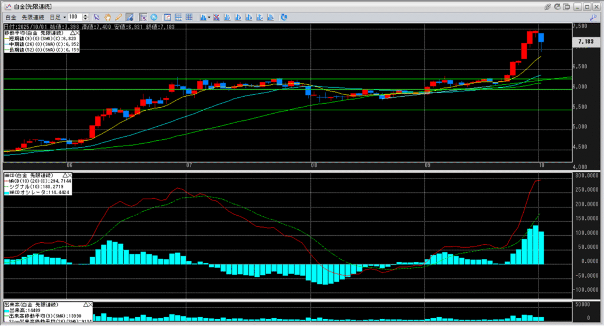Viewport: 604px width, 326px height.
Task: Toggle the highlighted drawing mode button
Action: tap(129, 18)
